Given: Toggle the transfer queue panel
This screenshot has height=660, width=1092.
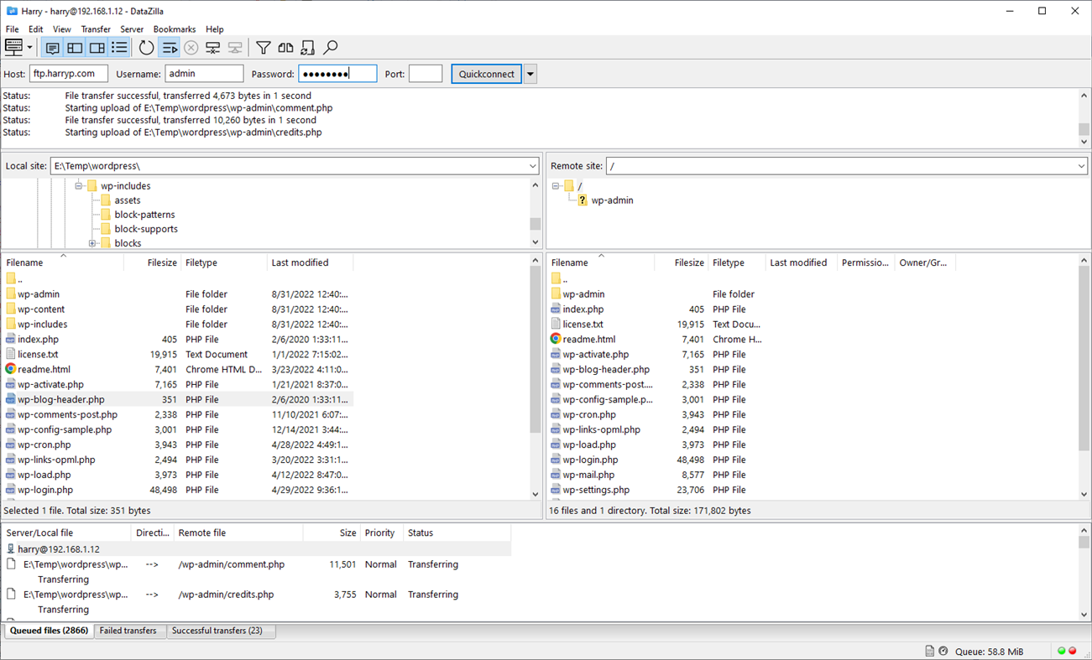Looking at the screenshot, I should click(118, 47).
